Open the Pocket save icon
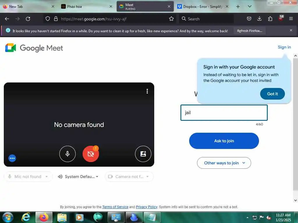 coord(249,19)
